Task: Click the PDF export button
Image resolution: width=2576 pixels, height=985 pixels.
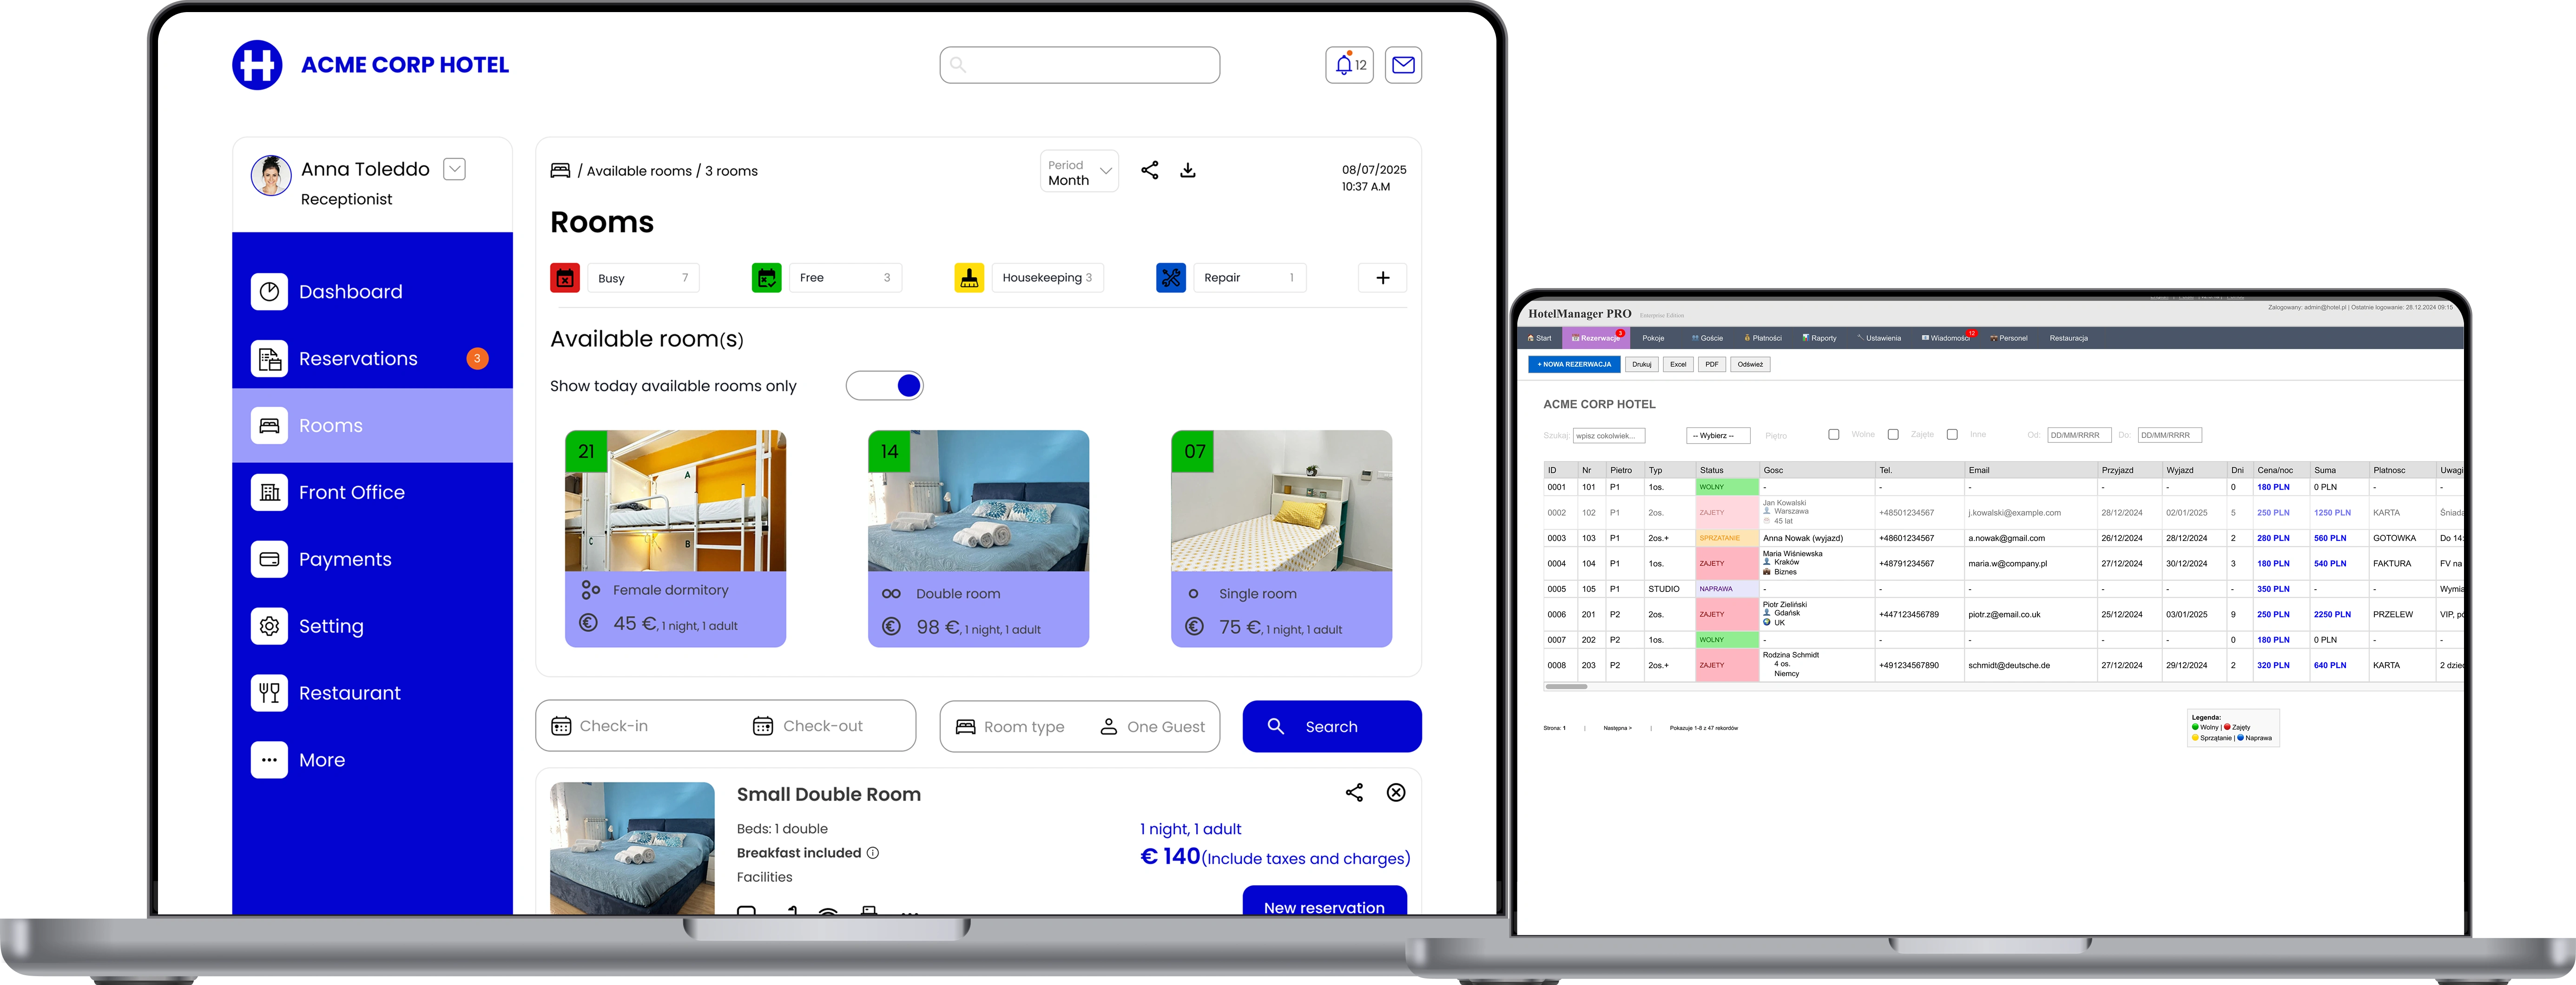Action: (1712, 364)
